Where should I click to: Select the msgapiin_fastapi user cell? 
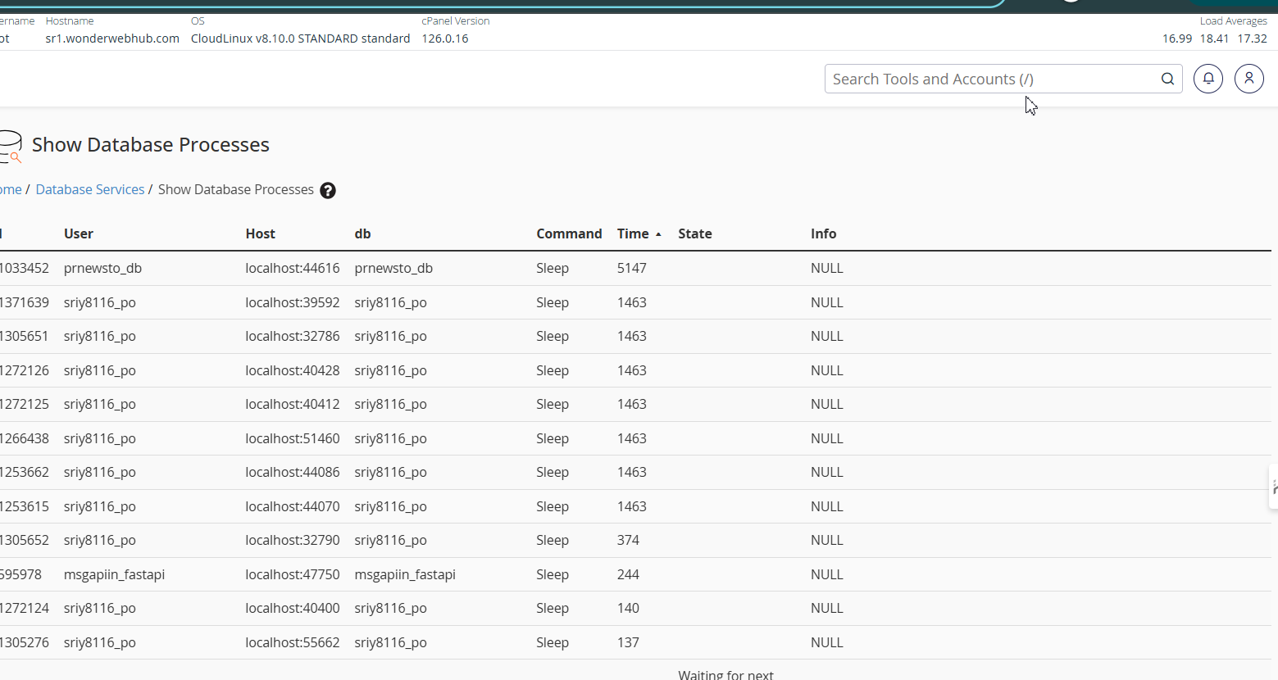coord(114,574)
